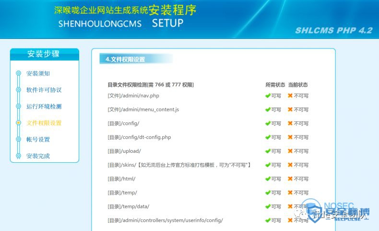Screen dimensions: 379x231
Task: Click green check icon for /upload/ row
Action: pyautogui.click(x=268, y=151)
